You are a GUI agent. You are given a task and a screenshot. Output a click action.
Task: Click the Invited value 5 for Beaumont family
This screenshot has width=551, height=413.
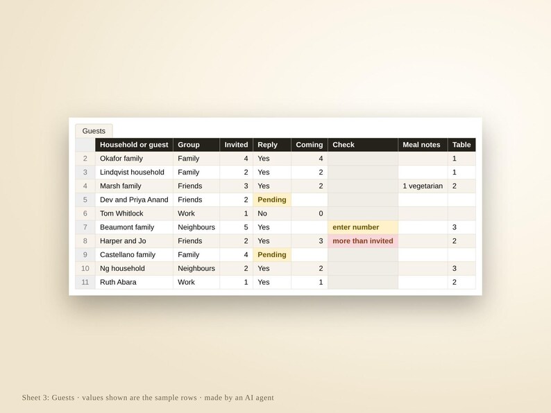(x=236, y=227)
